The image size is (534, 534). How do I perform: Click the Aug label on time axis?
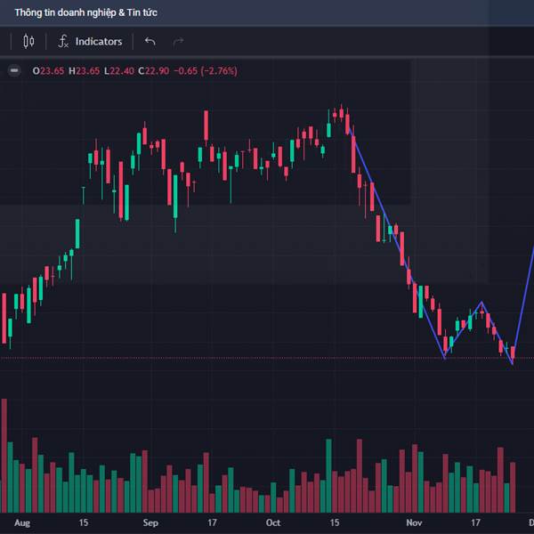[22, 522]
